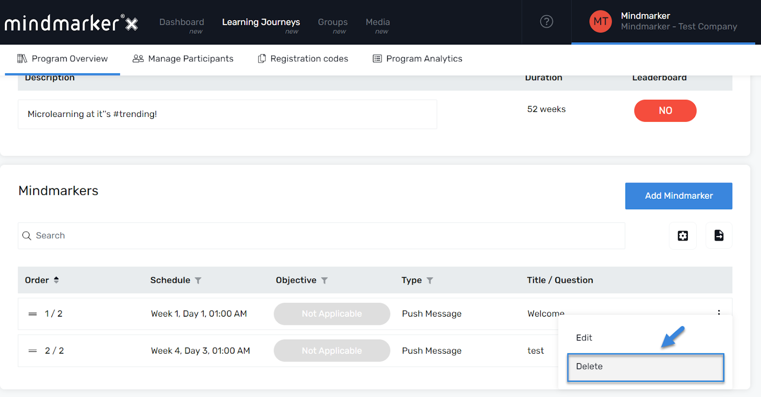
Task: Click order value 2 / 2
Action: point(54,351)
